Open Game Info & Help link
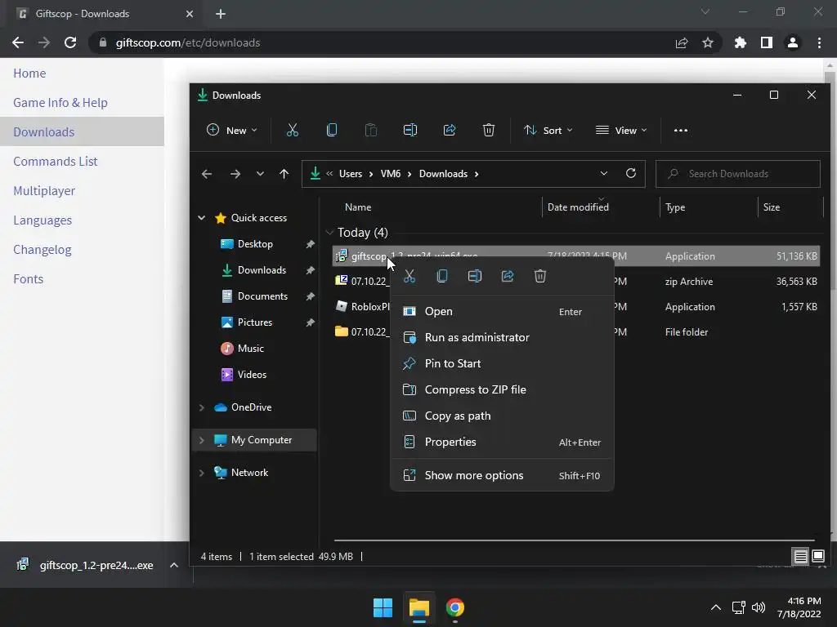This screenshot has height=627, width=837. [x=60, y=102]
